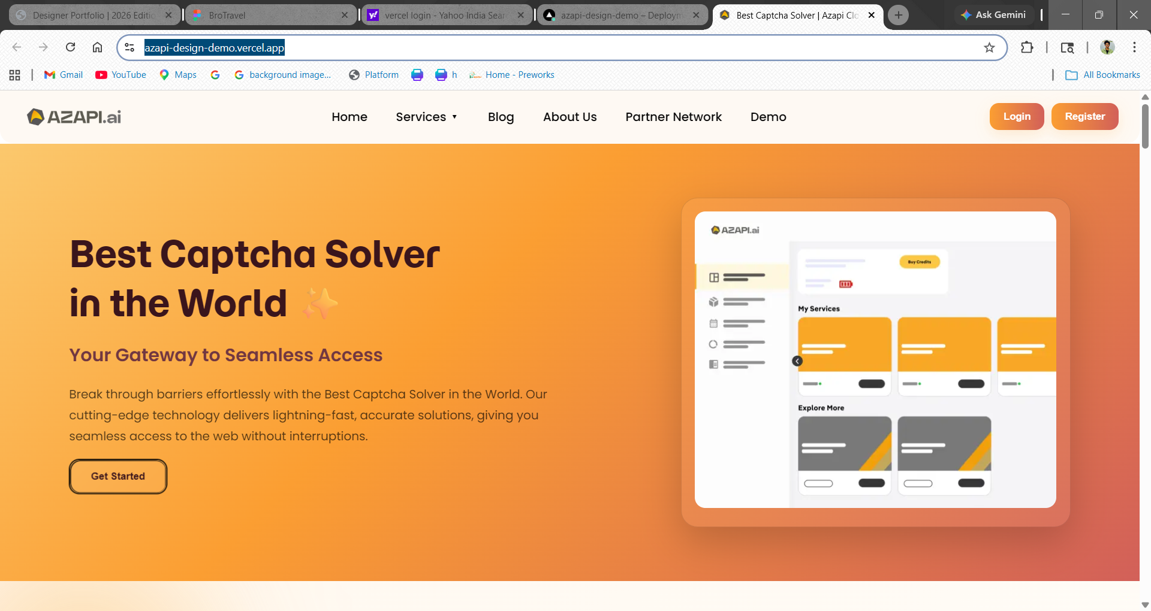The width and height of the screenshot is (1151, 611).
Task: Open the Extensions puzzle icon
Action: click(1027, 47)
